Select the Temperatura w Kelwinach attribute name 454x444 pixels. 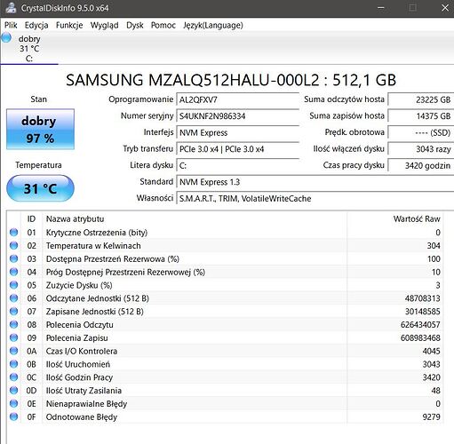coord(93,246)
